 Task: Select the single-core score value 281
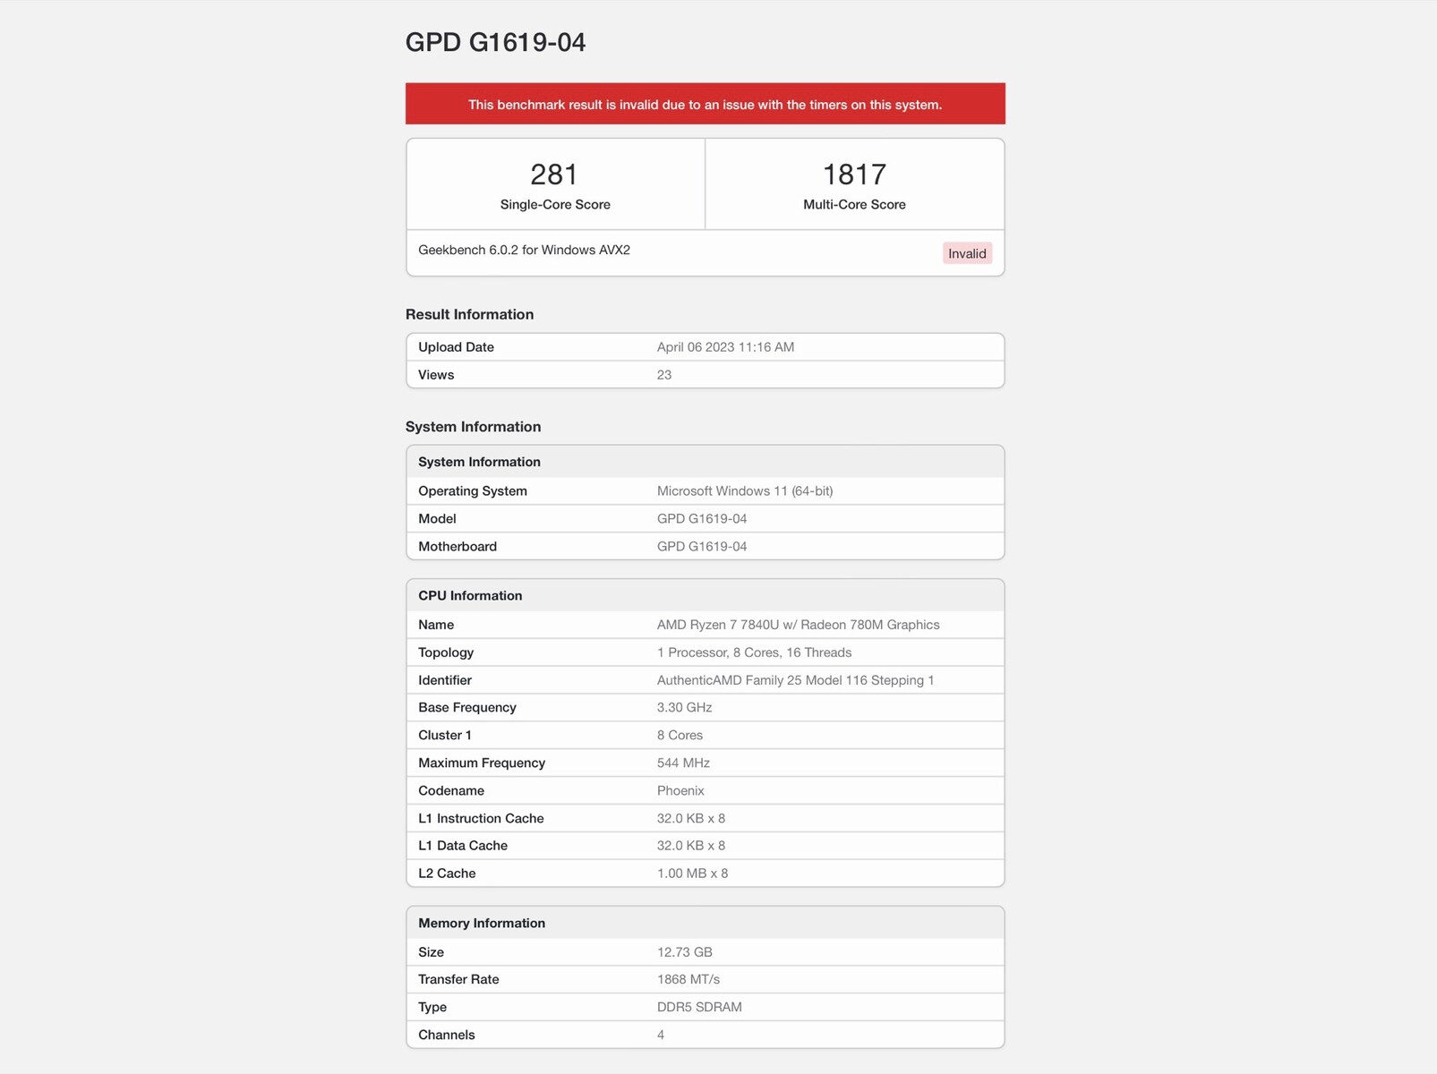coord(554,174)
